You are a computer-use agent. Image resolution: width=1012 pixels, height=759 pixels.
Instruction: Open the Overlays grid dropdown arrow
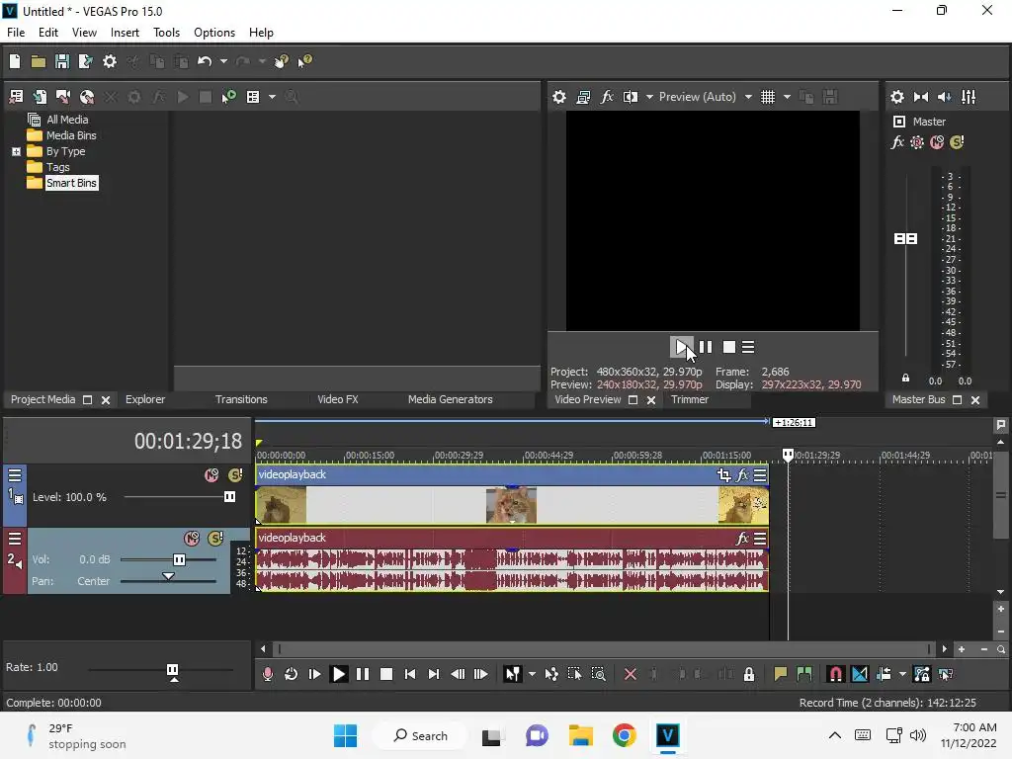click(787, 97)
